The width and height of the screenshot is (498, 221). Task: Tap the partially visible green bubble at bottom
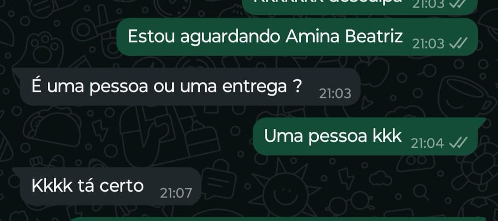[x=274, y=219]
